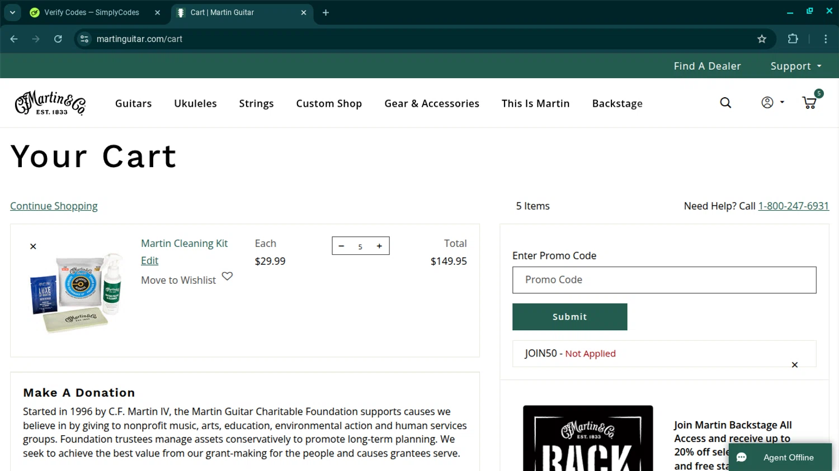Open Gear & Accessories menu
This screenshot has height=471, width=839.
coord(432,103)
